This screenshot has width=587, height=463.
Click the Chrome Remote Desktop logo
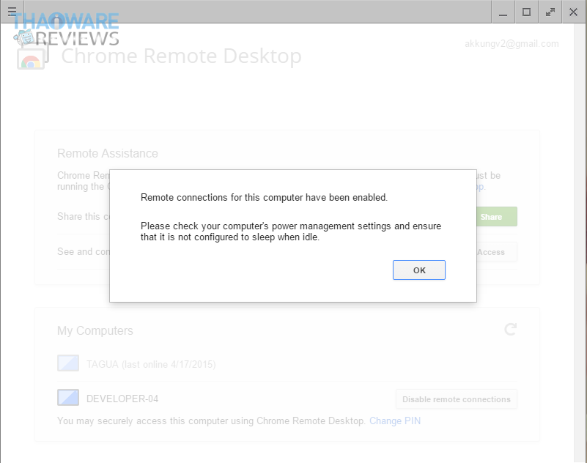[x=33, y=56]
